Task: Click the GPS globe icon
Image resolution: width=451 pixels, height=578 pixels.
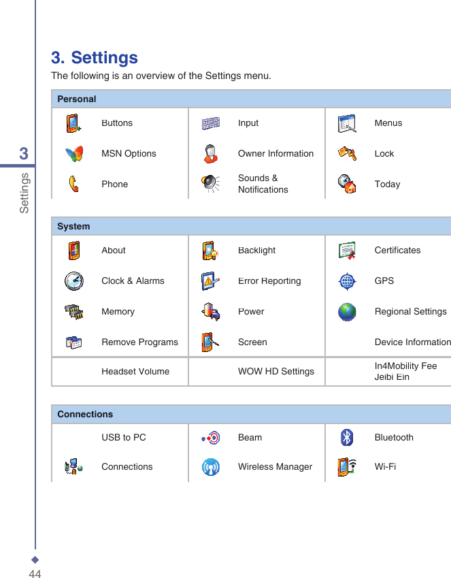Action: (x=347, y=282)
